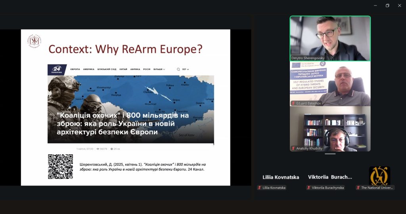Click the search magnifier icon on the slide

[178, 69]
